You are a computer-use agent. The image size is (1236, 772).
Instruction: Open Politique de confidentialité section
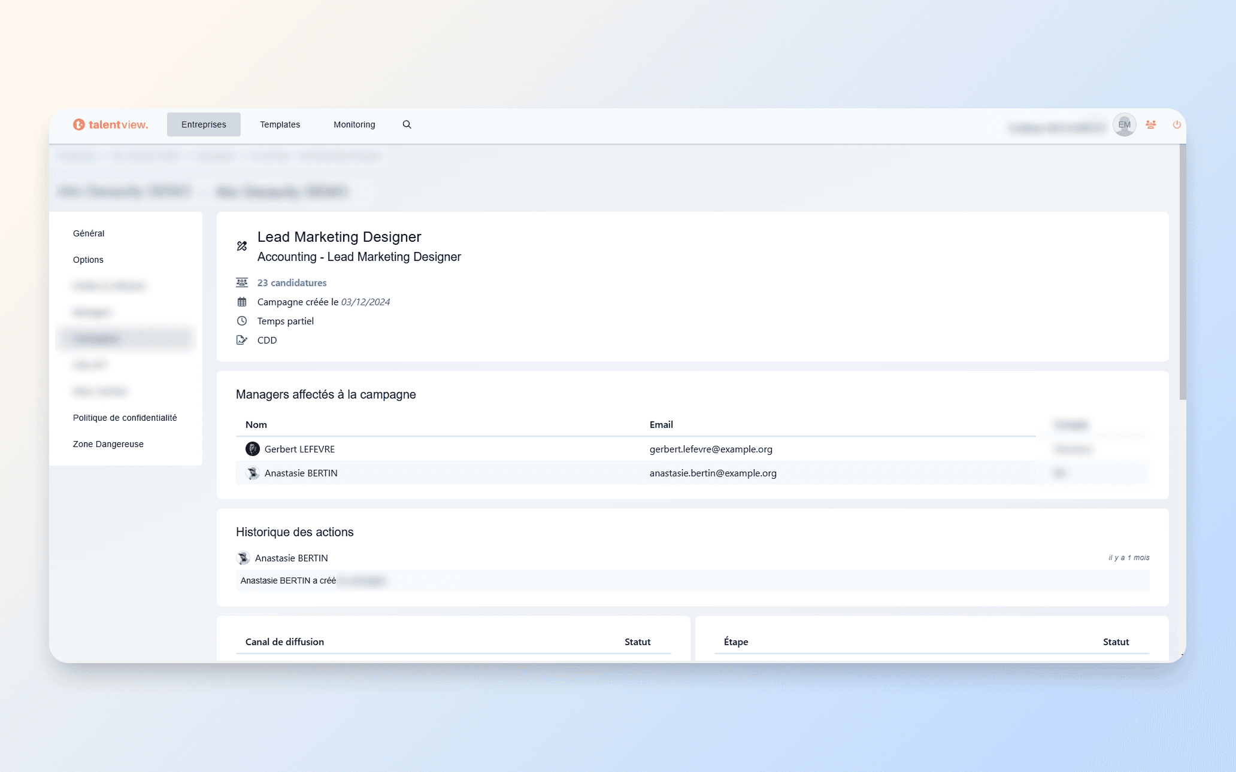[x=125, y=418]
